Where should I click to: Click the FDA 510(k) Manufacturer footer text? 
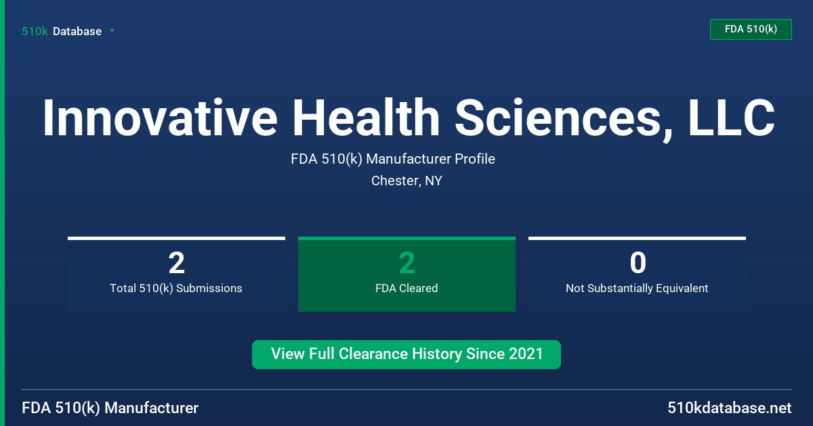(110, 408)
